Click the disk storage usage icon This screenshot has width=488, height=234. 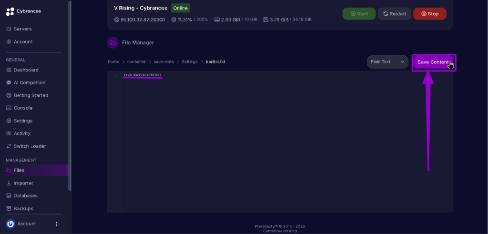[x=266, y=20]
